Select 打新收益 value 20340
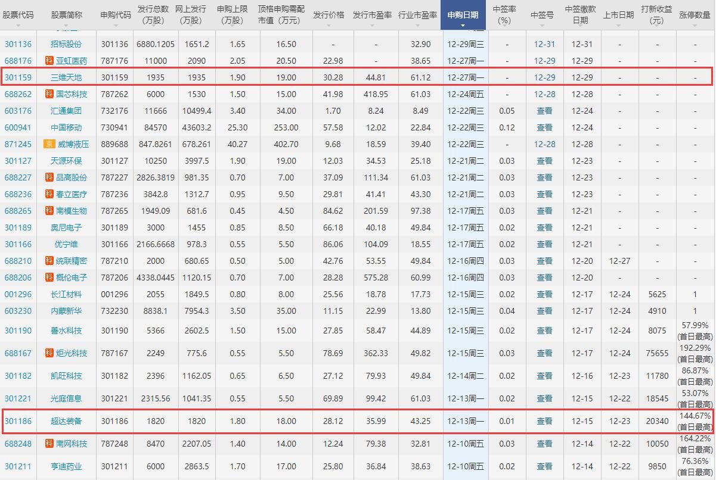This screenshot has width=716, height=480. click(x=656, y=421)
